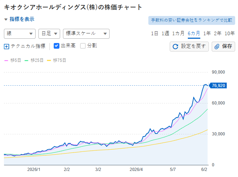Viewport: 238px width, 177px height.
Task: Click the 90,000 axis label
Action: point(218,72)
